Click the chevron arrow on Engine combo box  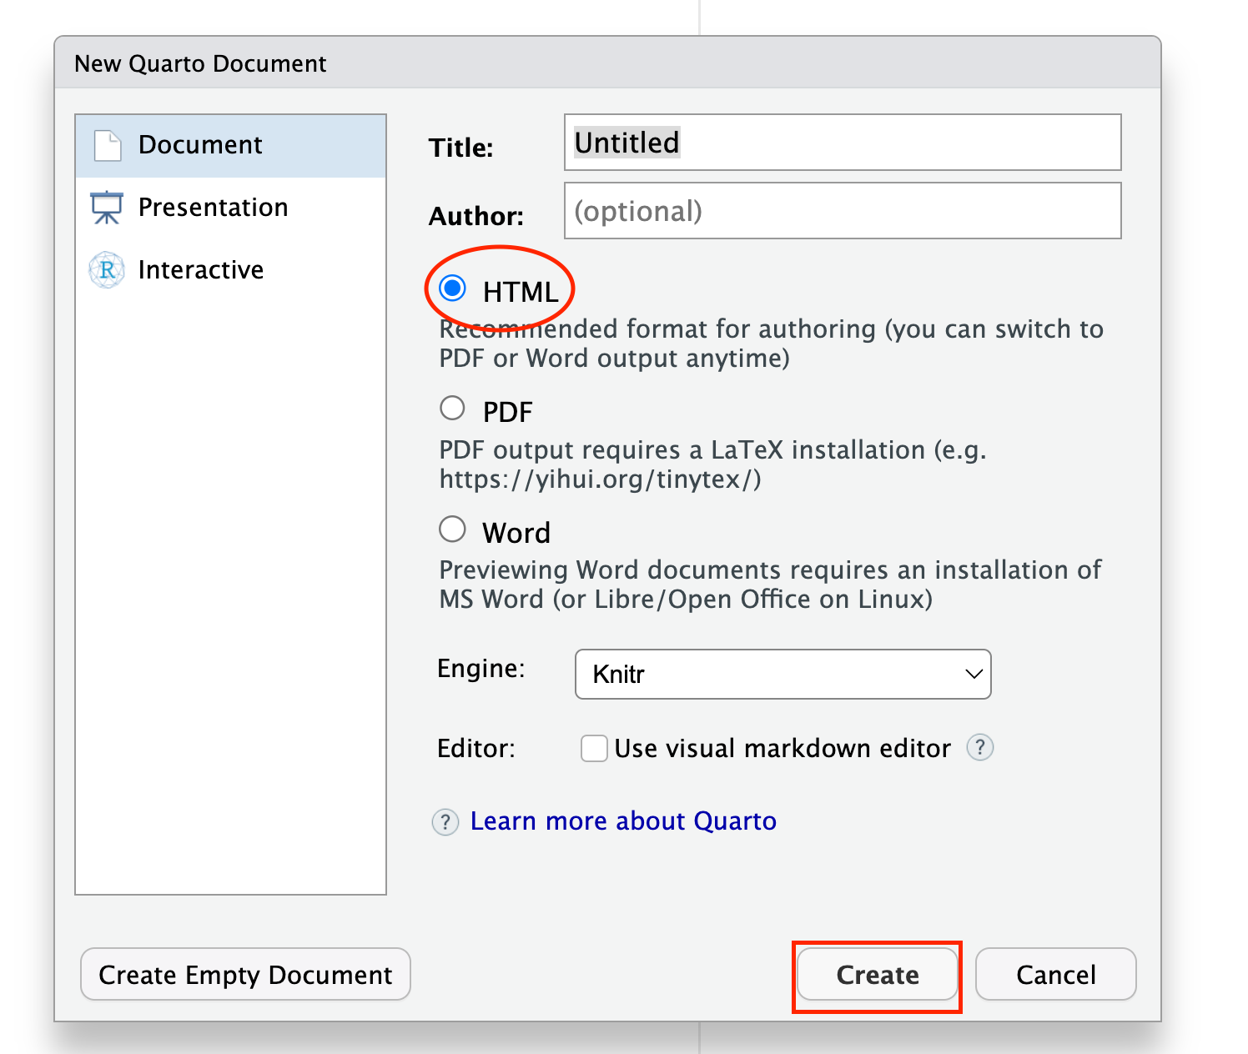click(973, 674)
